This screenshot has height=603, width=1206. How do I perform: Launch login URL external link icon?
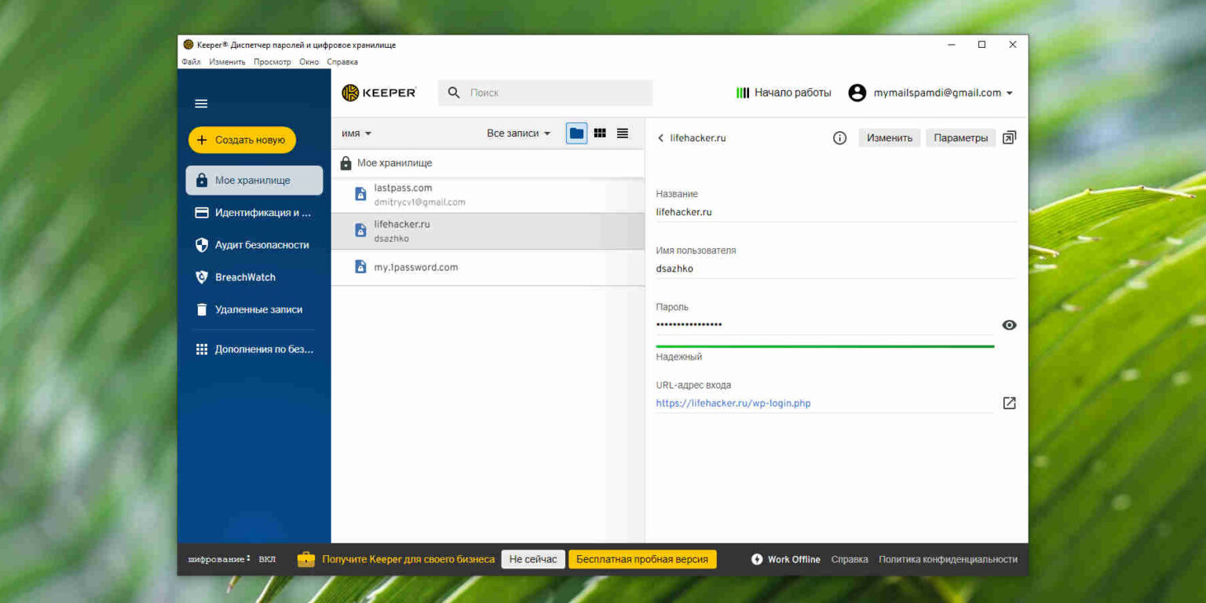click(x=1010, y=403)
